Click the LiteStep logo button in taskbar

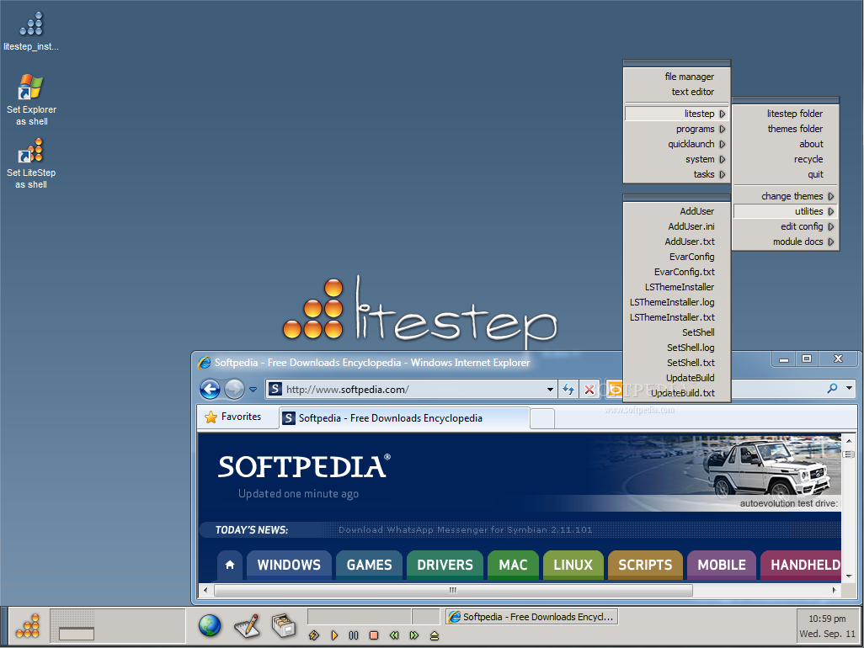click(x=28, y=626)
